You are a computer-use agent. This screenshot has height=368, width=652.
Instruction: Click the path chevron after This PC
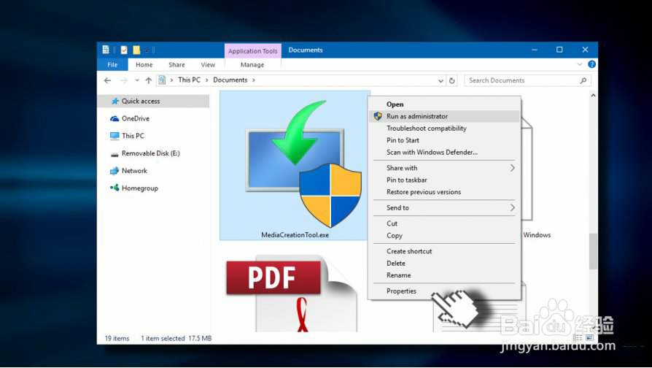click(206, 80)
